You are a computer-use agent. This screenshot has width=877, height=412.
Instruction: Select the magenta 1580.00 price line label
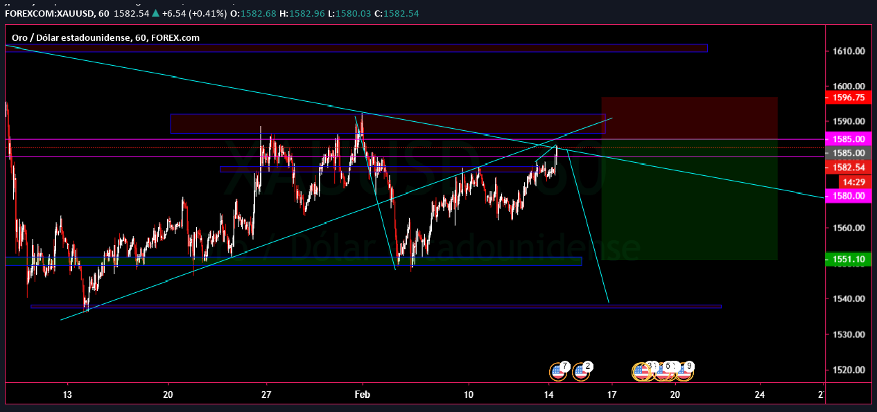click(847, 196)
